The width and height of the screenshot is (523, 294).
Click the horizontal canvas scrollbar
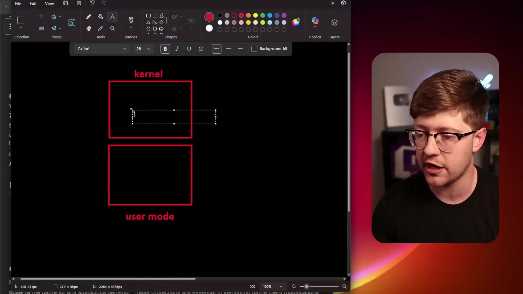(x=108, y=278)
